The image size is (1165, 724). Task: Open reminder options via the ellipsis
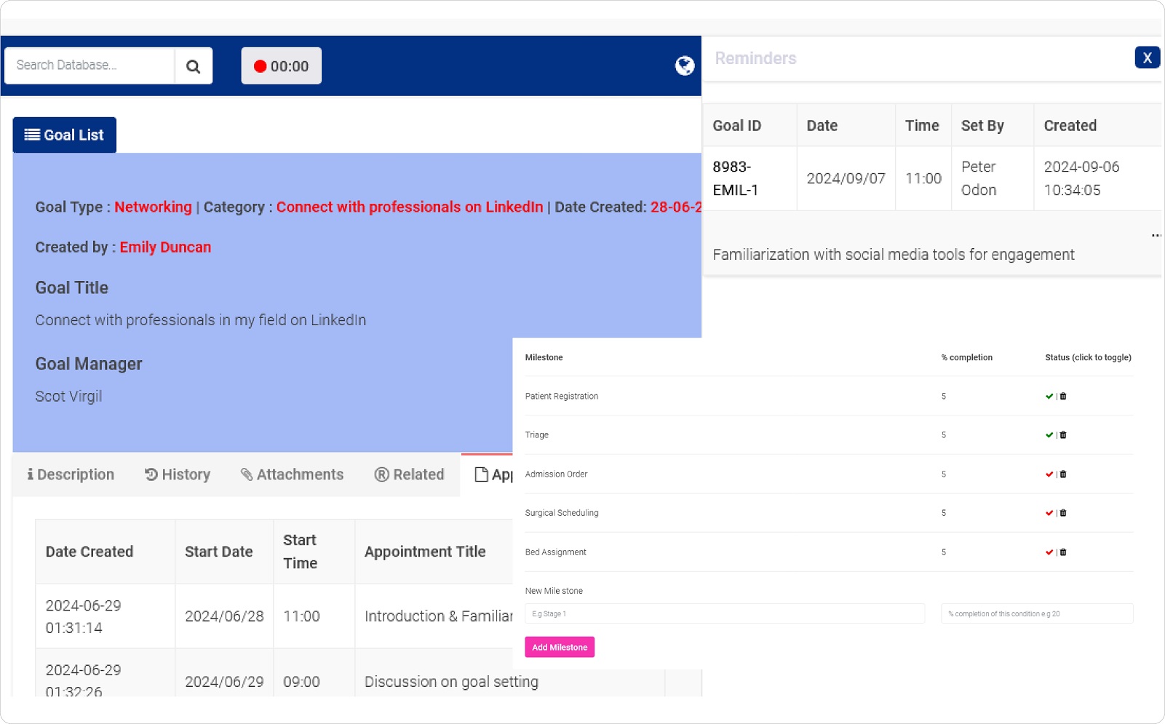(1155, 234)
